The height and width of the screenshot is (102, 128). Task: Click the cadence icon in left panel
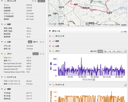[x=5, y=77]
